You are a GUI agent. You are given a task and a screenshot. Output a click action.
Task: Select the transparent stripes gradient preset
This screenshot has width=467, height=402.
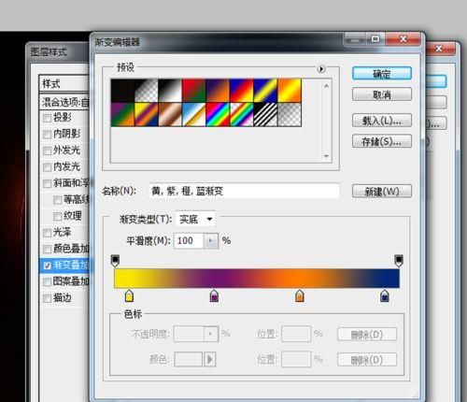[265, 114]
